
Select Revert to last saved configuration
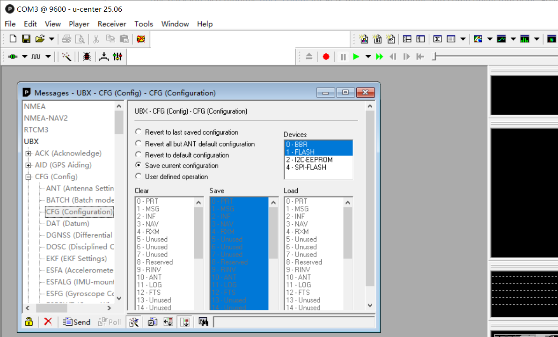(187, 132)
